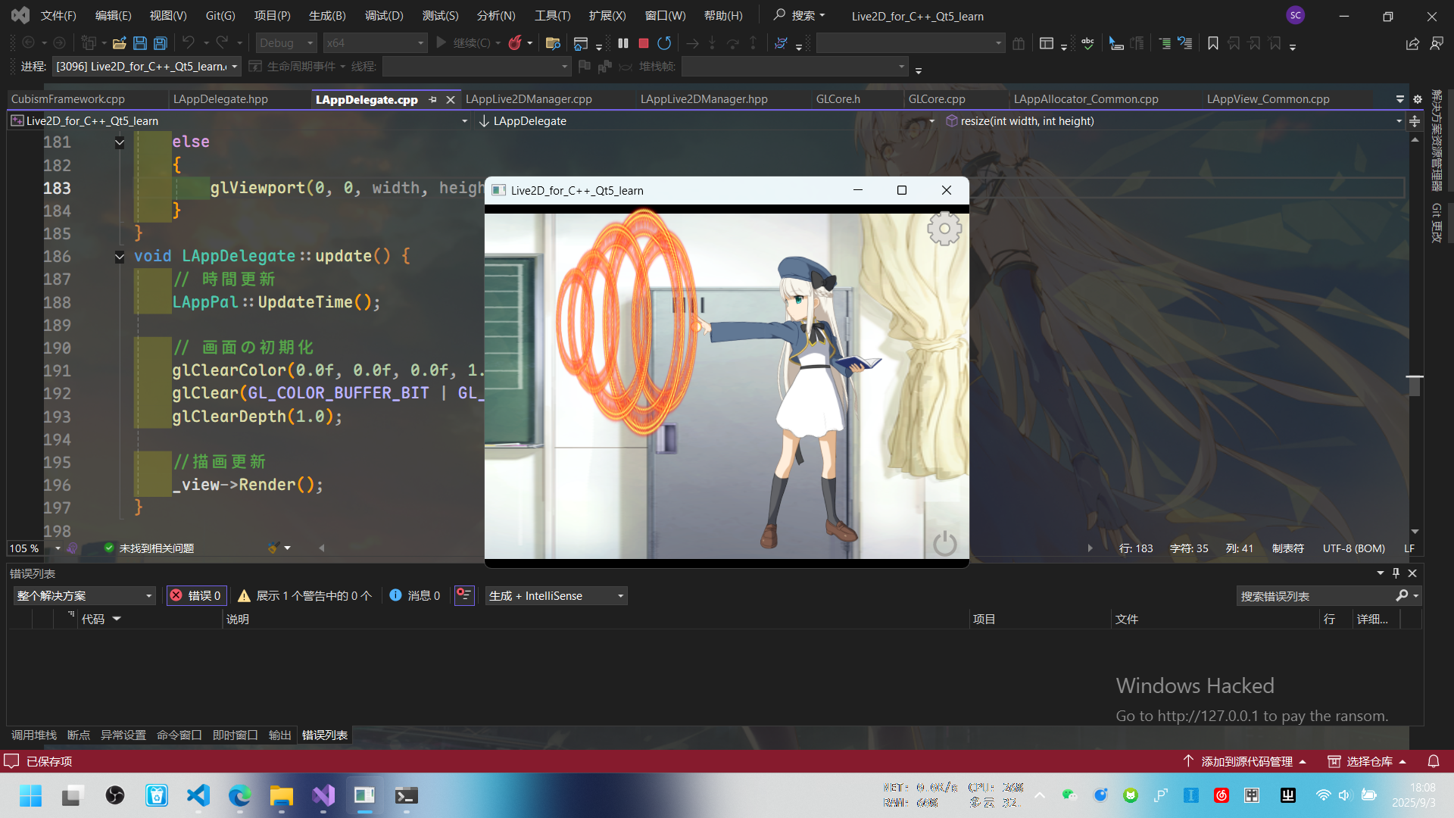Click the power icon in Live2D window
Image resolution: width=1454 pixels, height=818 pixels.
click(x=944, y=543)
